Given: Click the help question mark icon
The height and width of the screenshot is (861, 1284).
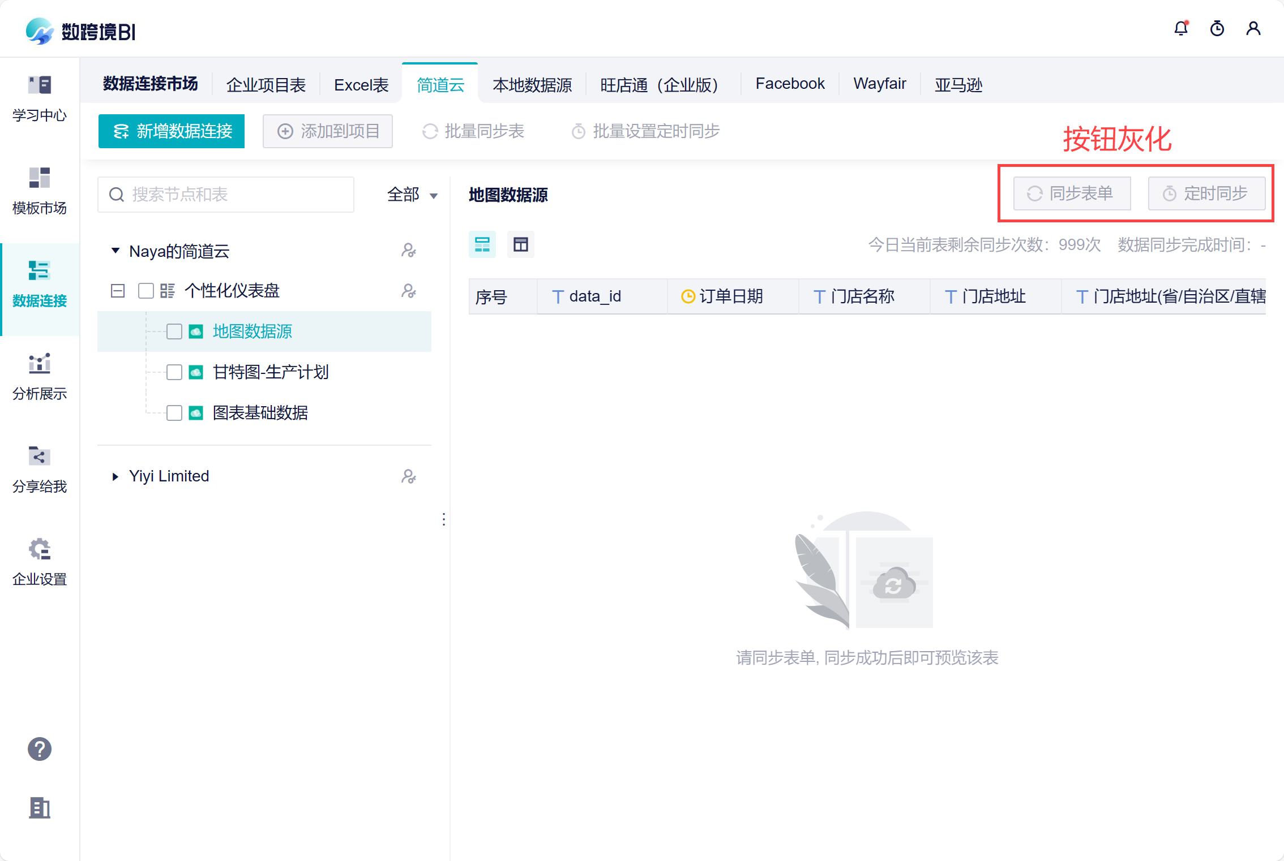Looking at the screenshot, I should point(40,749).
